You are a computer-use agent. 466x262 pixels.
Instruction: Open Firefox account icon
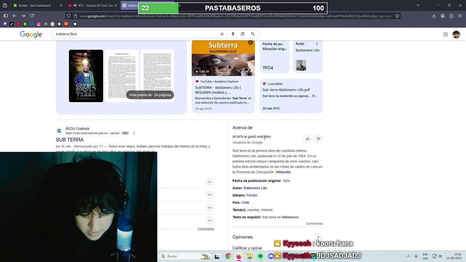443,16
